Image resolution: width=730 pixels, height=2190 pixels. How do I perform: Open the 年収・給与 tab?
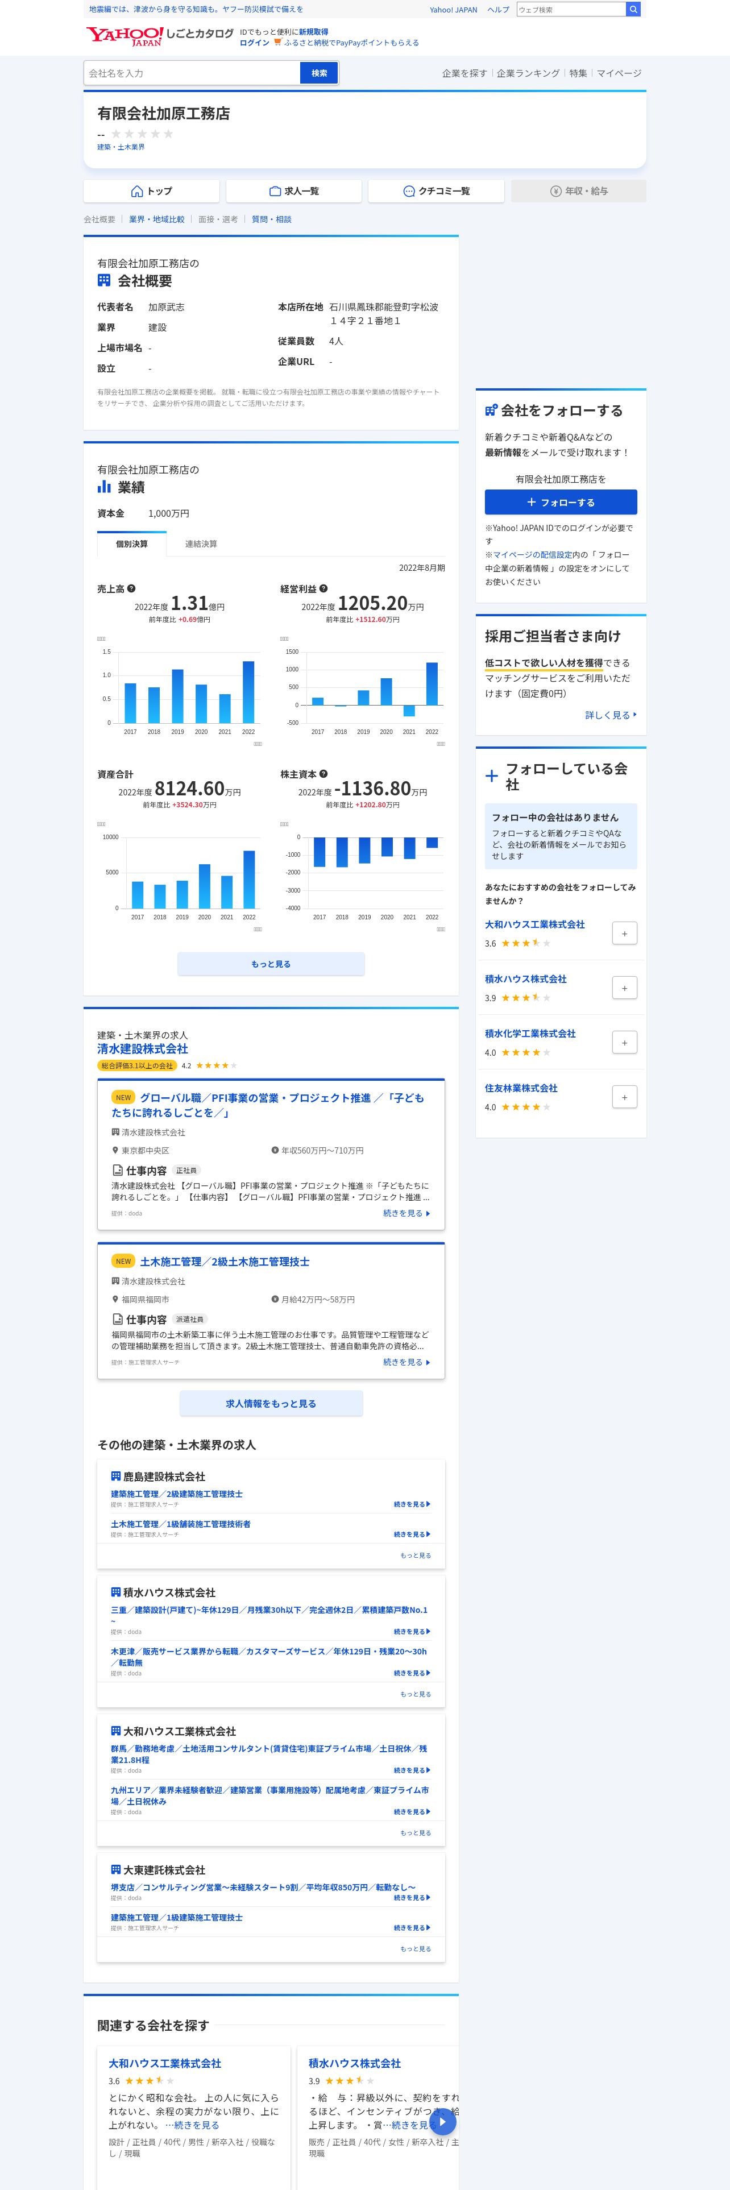[x=579, y=191]
